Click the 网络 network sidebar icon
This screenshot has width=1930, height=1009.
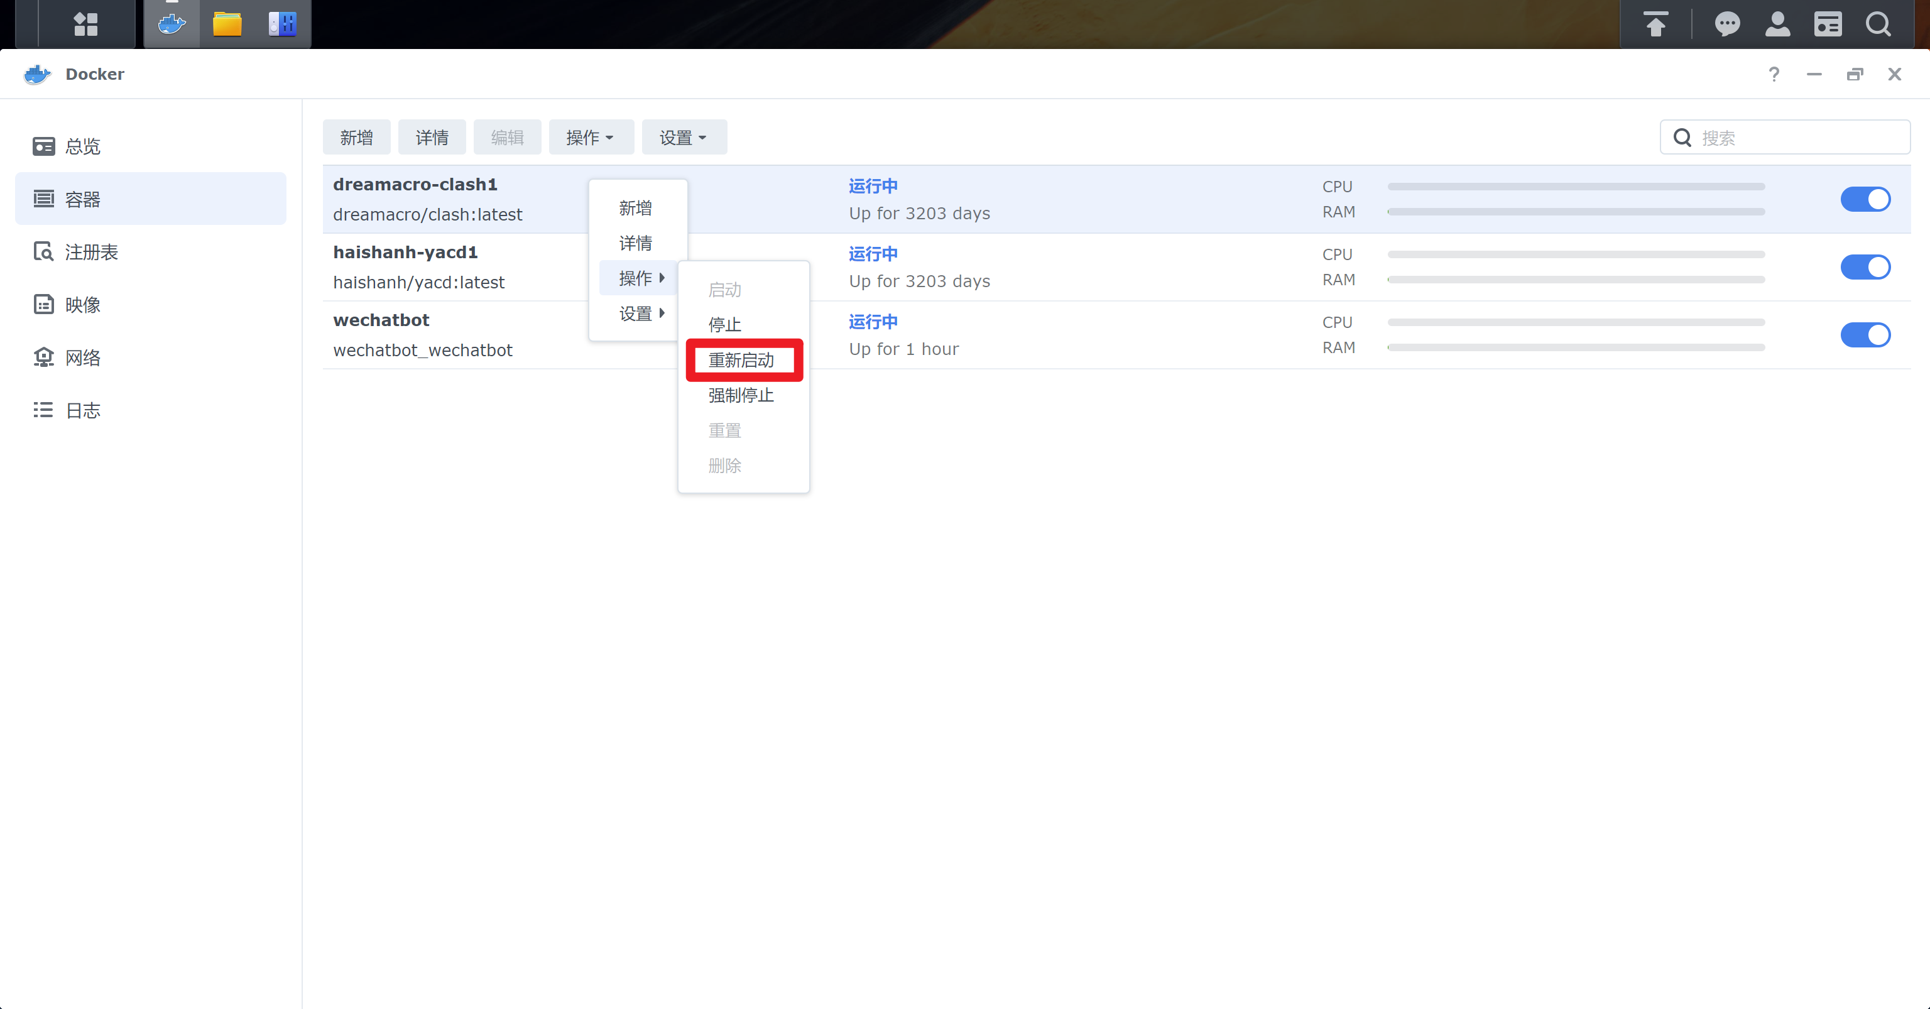pos(43,357)
